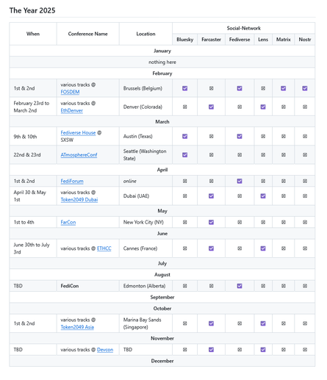
Task: Click the Social-Network header
Action: coord(244,28)
